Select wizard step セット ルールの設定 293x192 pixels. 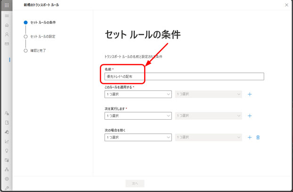[x=40, y=37]
